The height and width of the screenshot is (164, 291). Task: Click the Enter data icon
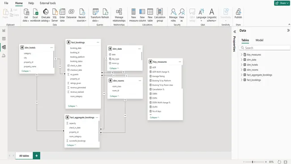62,12
